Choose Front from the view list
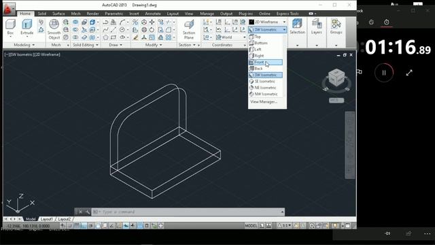The image size is (435, 245). pos(266,62)
